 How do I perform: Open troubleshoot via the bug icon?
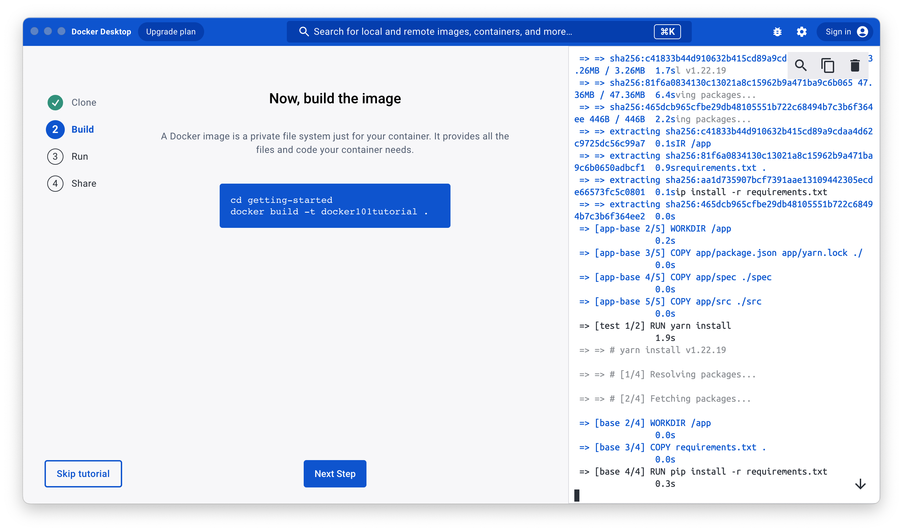pos(777,32)
